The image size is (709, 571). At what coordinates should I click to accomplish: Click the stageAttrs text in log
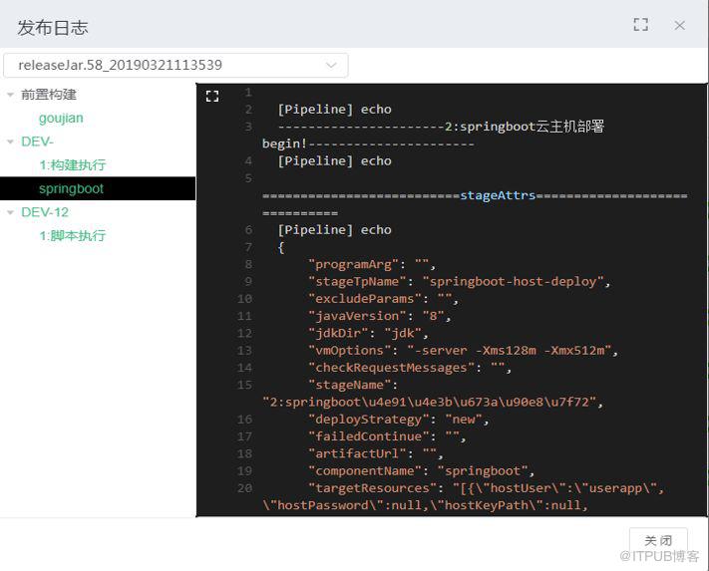click(x=498, y=195)
